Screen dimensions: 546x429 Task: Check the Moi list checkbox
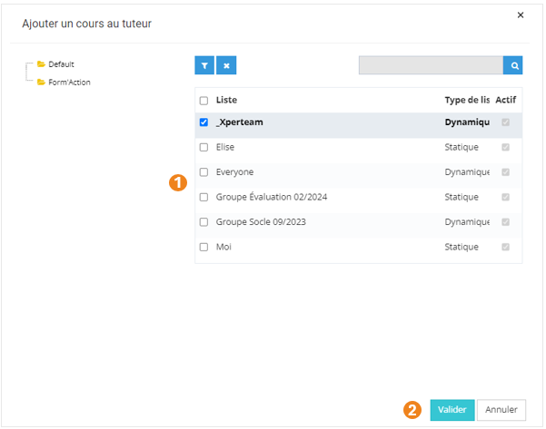[204, 247]
